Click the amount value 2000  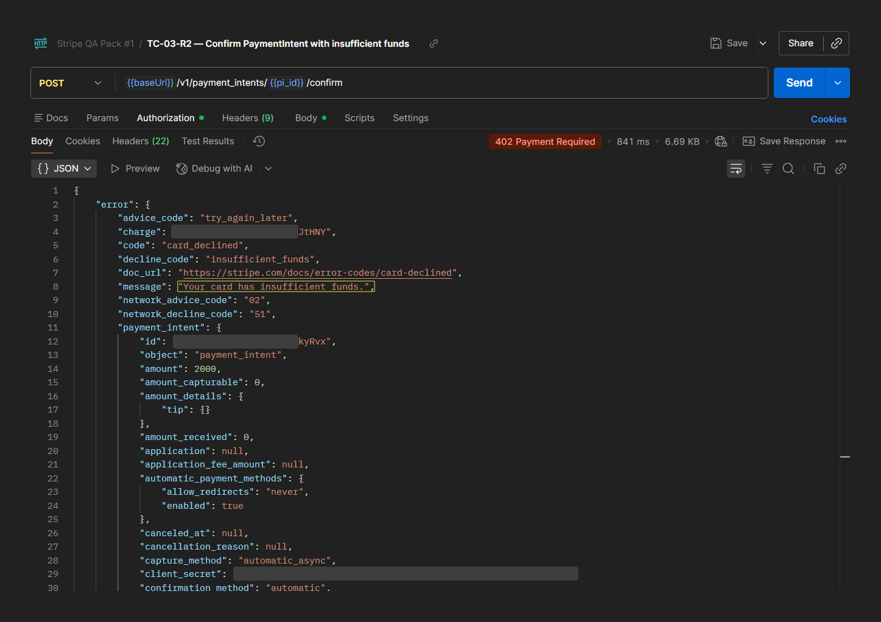205,369
